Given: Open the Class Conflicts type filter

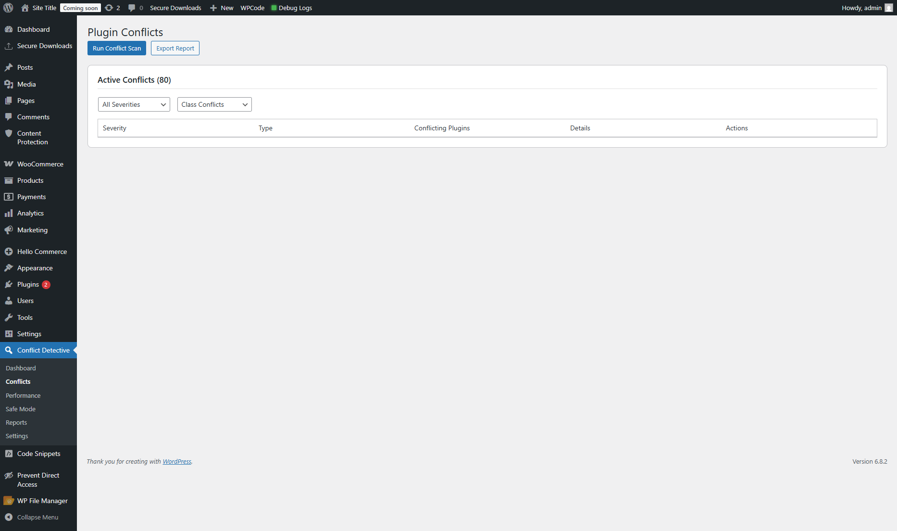Looking at the screenshot, I should [x=214, y=104].
